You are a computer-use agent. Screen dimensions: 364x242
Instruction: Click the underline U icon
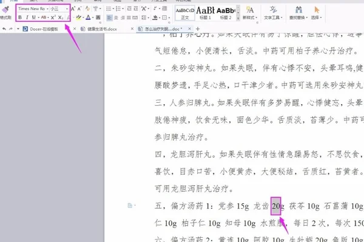click(x=34, y=18)
